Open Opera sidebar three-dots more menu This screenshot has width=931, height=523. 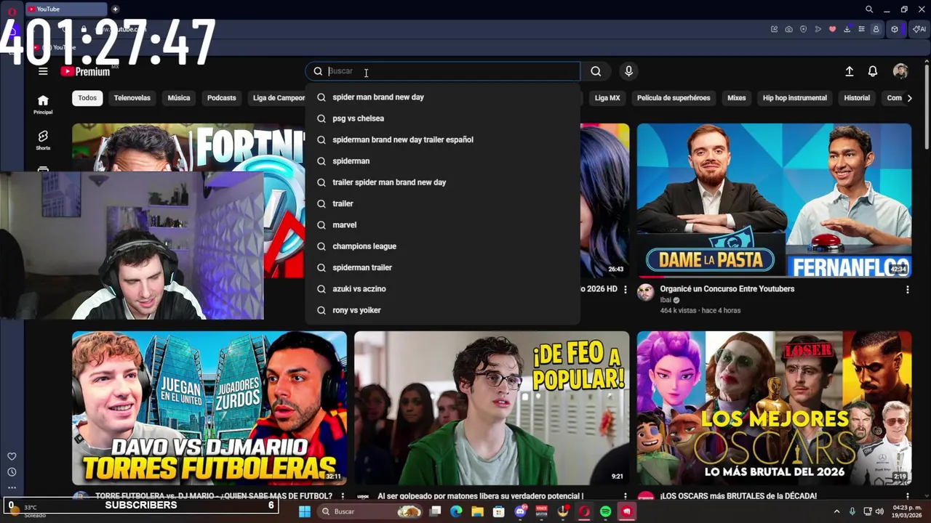12,488
